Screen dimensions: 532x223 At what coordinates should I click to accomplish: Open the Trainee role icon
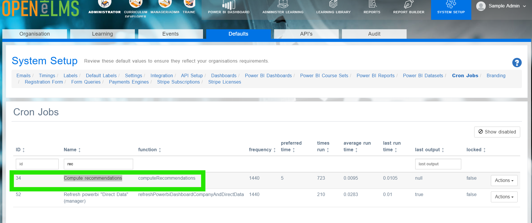tap(189, 4)
